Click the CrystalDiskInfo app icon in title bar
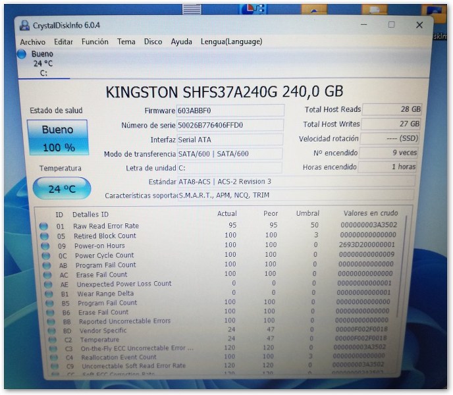Image resolution: width=453 pixels, height=395 pixels. [x=24, y=26]
